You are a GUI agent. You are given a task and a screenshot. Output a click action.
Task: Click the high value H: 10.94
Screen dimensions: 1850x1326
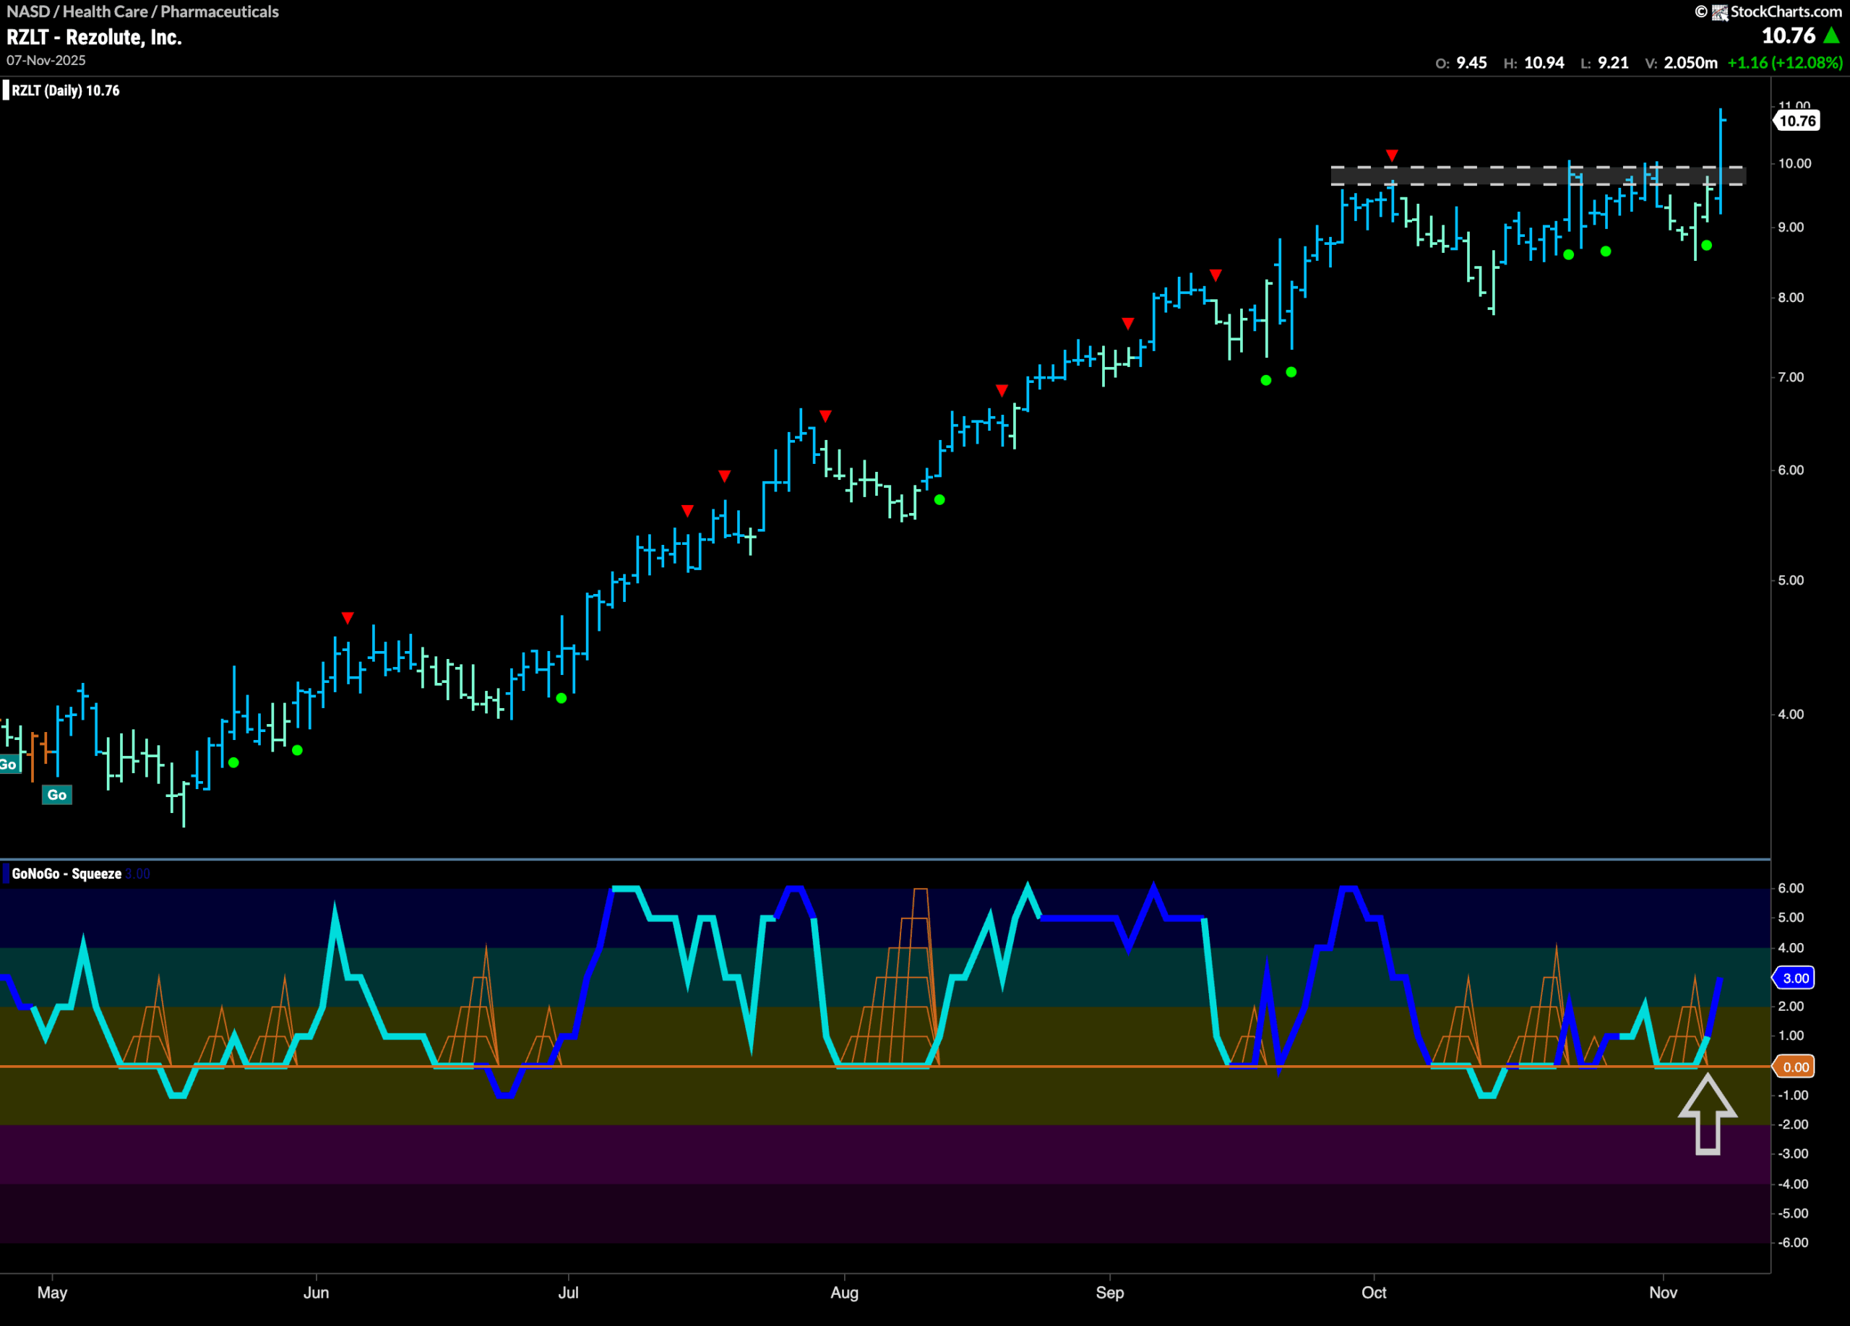[1533, 63]
